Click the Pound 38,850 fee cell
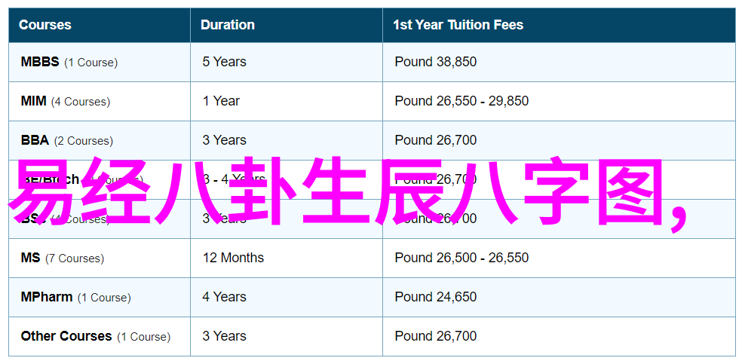The width and height of the screenshot is (742, 364). point(436,62)
